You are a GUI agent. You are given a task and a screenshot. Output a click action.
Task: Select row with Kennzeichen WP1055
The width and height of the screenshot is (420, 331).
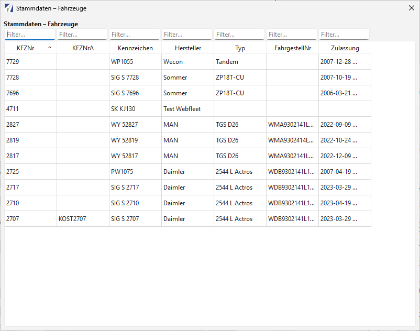click(x=188, y=62)
